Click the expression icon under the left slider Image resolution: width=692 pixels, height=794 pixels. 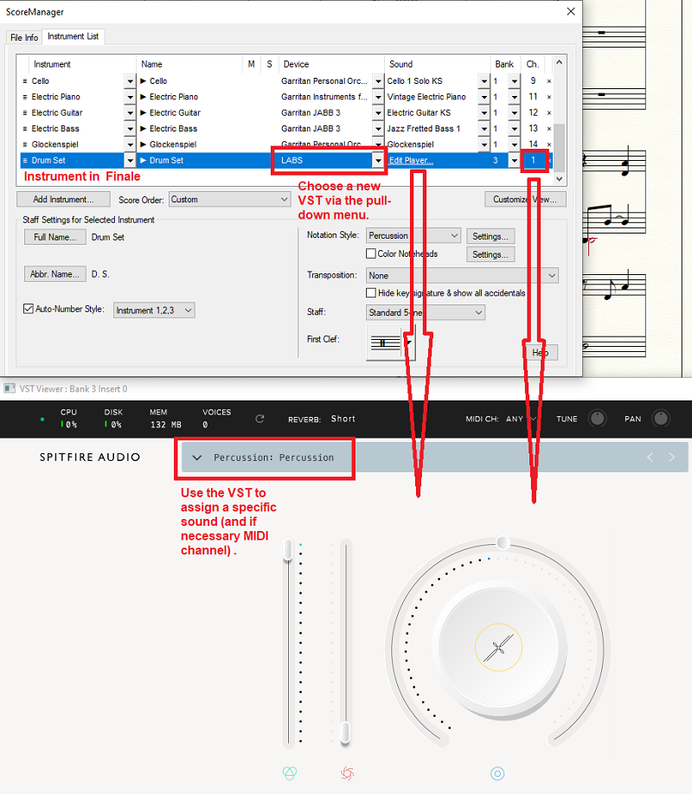click(290, 772)
